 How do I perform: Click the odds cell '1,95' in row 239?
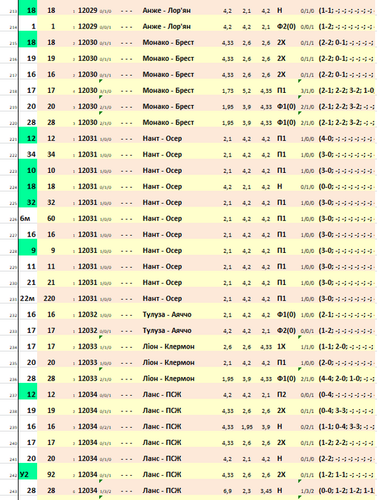(246, 427)
